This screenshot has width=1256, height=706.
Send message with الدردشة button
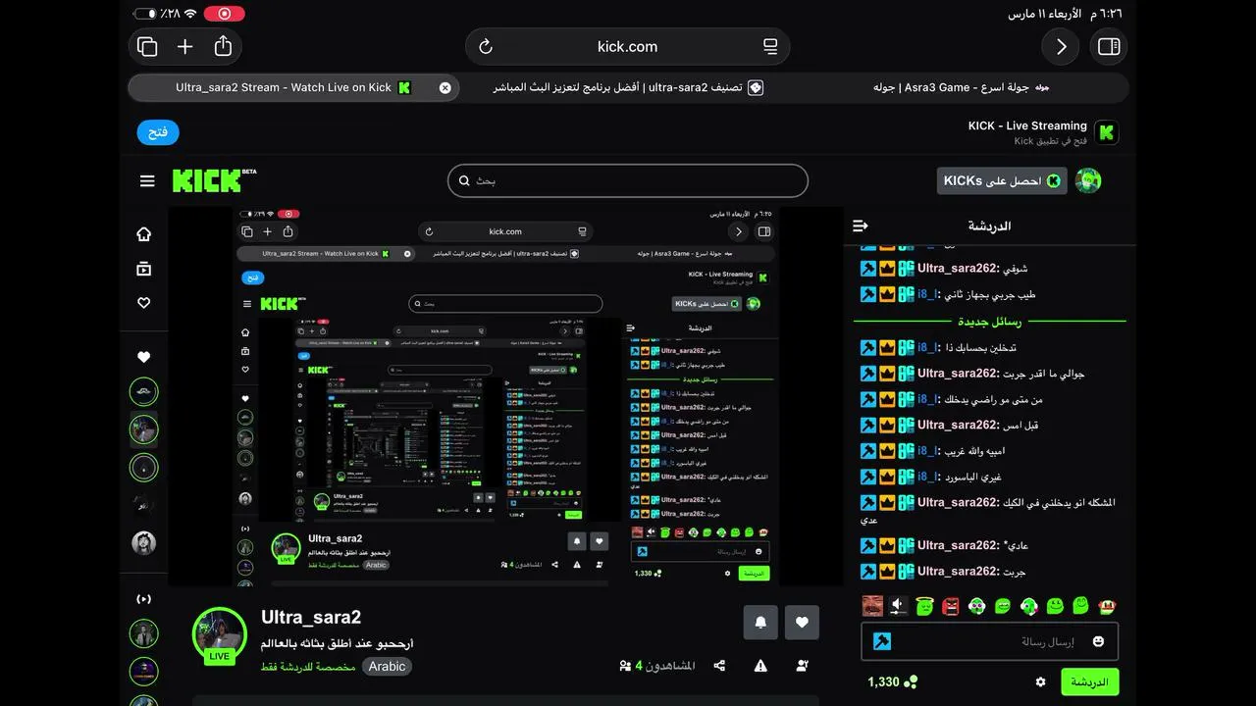pyautogui.click(x=1089, y=681)
